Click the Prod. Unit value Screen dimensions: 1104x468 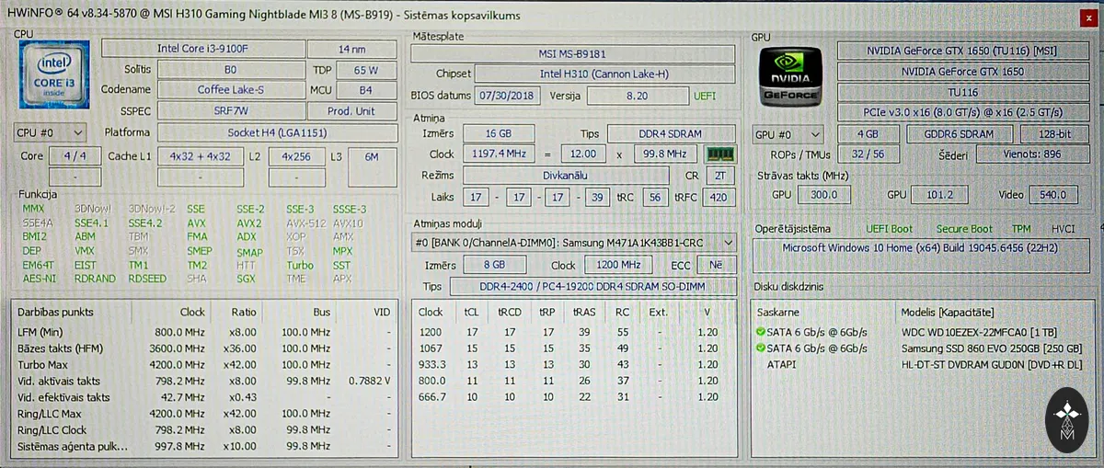pyautogui.click(x=351, y=110)
